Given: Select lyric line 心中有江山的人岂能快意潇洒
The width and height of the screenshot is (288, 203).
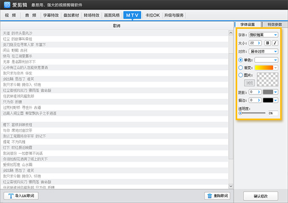Looking at the screenshot, I should click(x=114, y=67).
